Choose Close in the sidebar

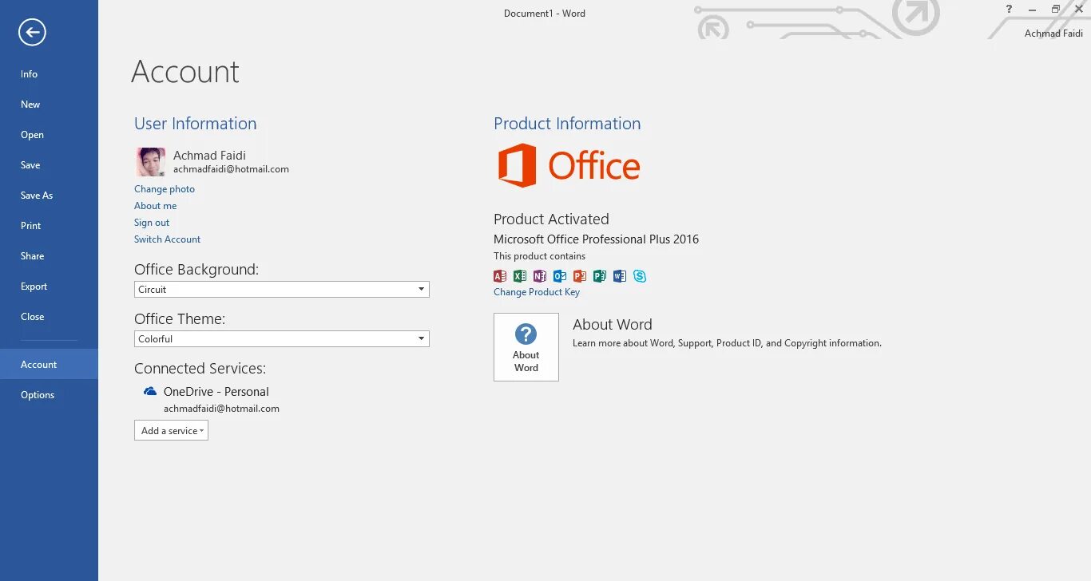click(x=49, y=317)
